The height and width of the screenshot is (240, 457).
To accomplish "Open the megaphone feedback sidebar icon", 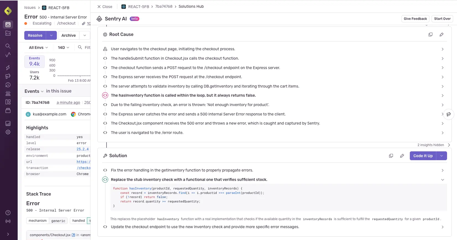I will [x=8, y=76].
